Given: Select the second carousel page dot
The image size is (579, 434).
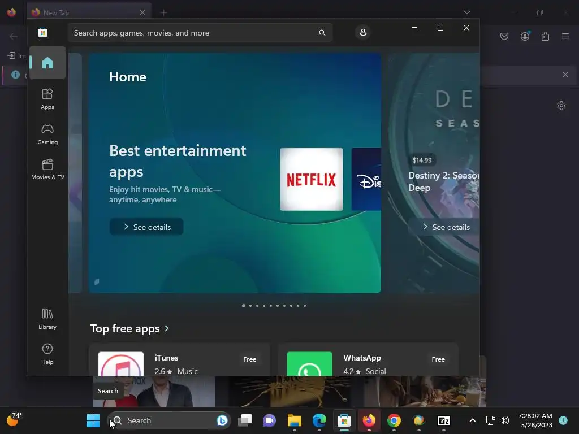Looking at the screenshot, I should [x=250, y=306].
